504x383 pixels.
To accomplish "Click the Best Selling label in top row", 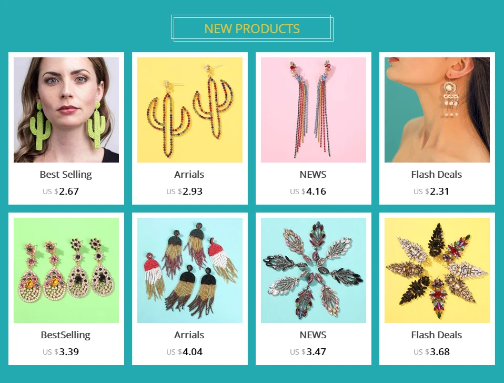I will (66, 175).
